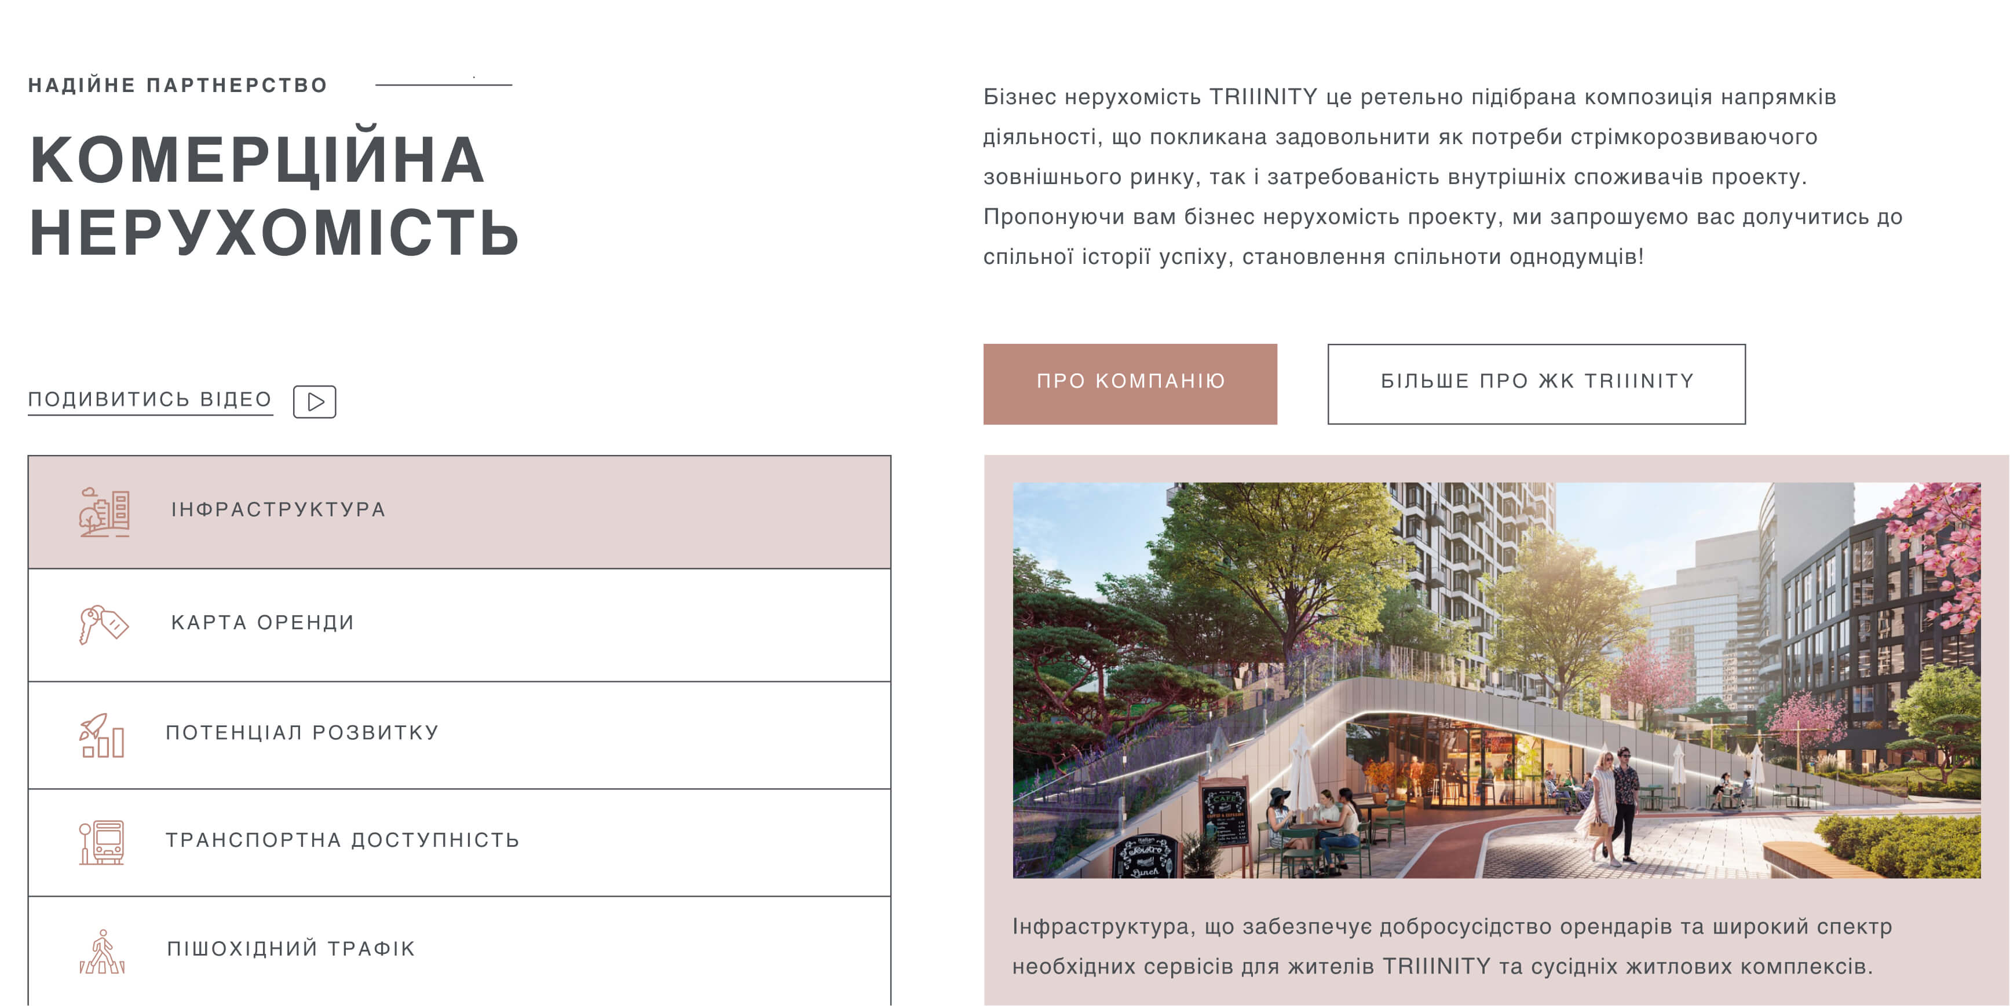Open the Потенціал розвитку tab
The image size is (2010, 1006).
459,735
